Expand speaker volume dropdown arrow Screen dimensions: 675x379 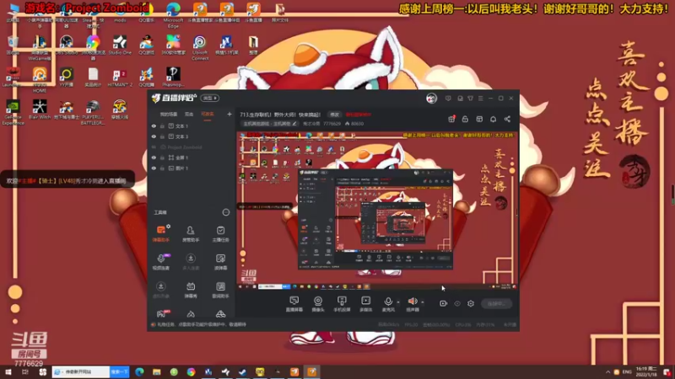point(423,302)
